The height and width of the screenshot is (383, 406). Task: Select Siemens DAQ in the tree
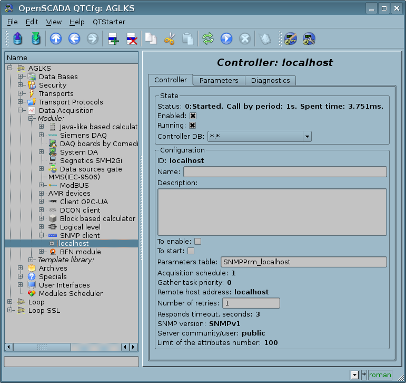coord(83,135)
